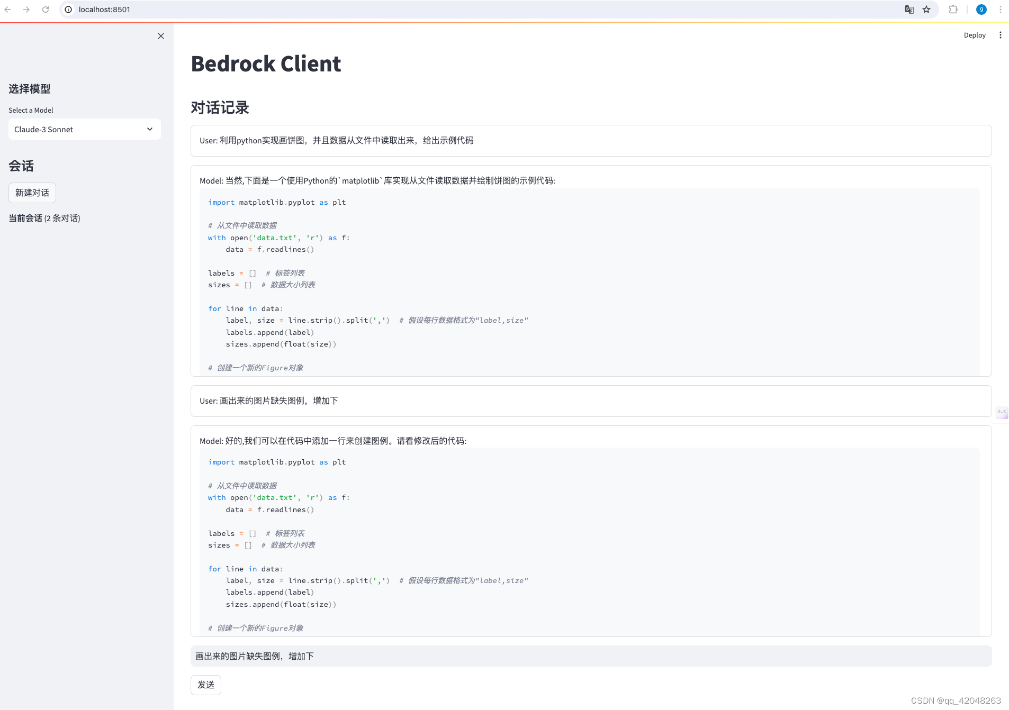This screenshot has height=710, width=1009.
Task: Select 当前会话 (2 条对话) entry
Action: click(44, 218)
